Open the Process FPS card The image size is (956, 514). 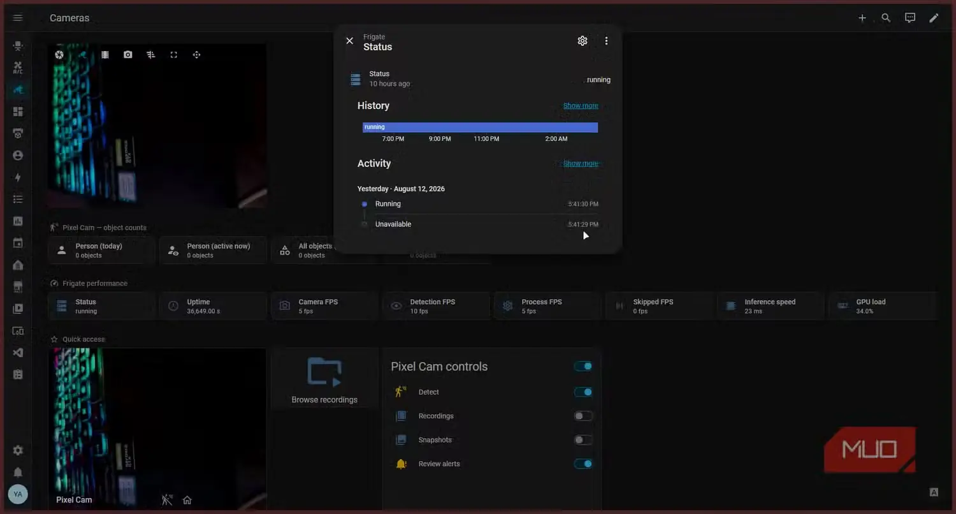pos(547,306)
